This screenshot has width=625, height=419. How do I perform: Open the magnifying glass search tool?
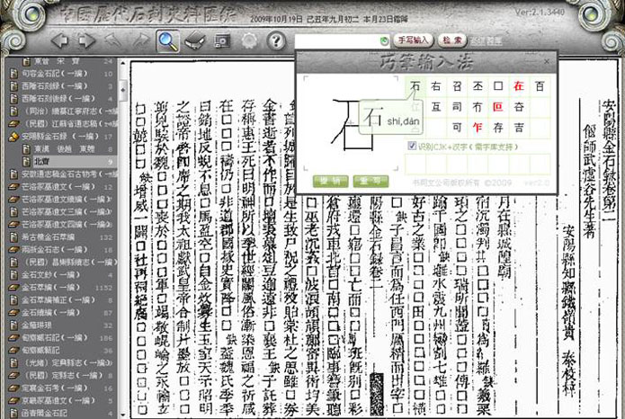click(167, 40)
